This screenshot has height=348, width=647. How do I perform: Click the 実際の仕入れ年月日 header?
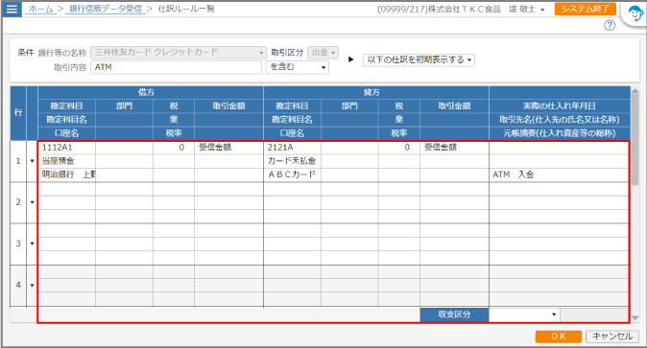click(560, 106)
